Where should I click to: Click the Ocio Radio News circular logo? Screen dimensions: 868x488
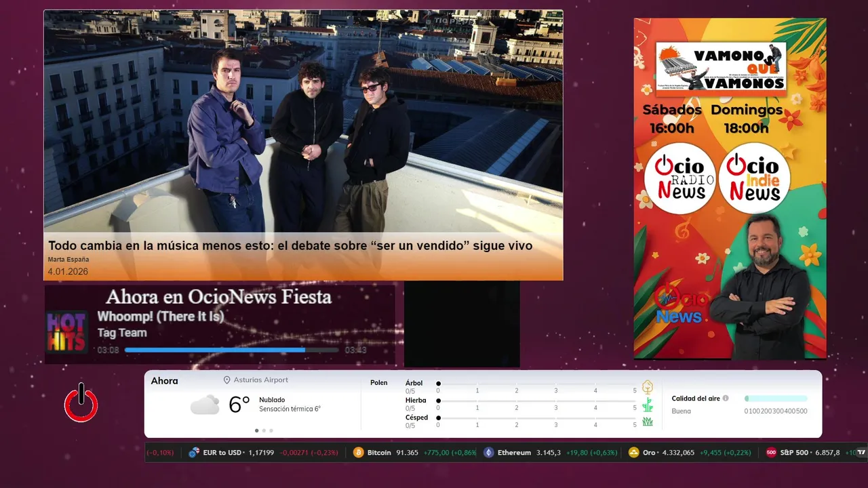[x=679, y=180]
